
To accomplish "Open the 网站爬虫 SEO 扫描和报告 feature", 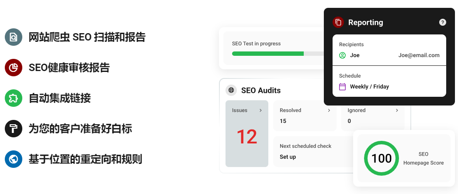I will 87,37.
